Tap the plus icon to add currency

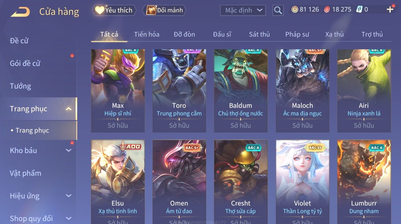click(x=390, y=10)
